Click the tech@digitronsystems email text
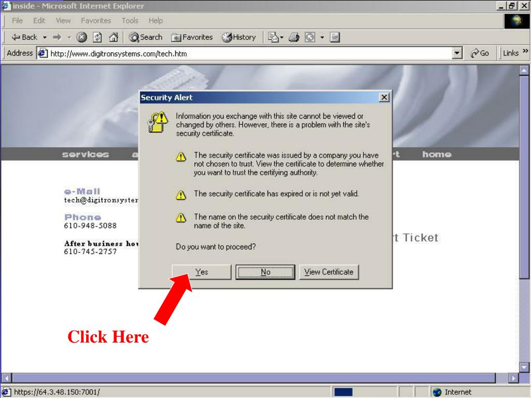 click(101, 200)
